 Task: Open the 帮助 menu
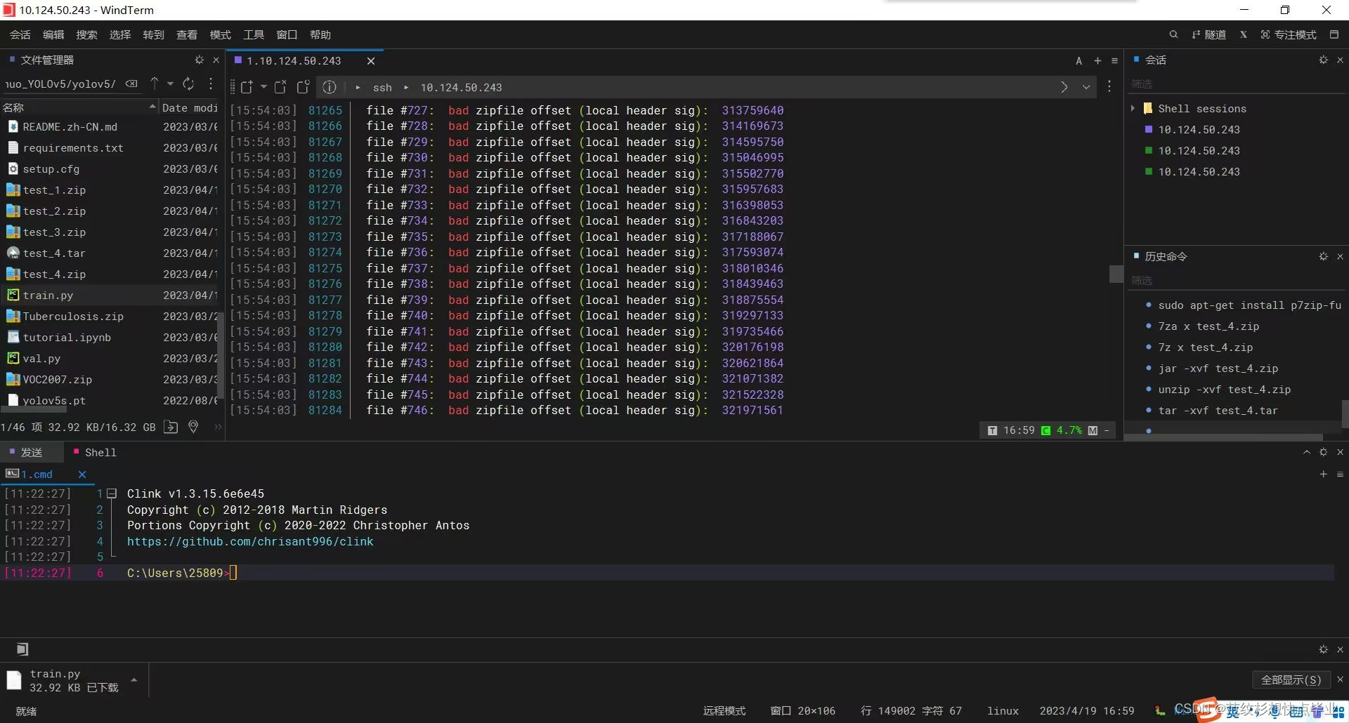tap(320, 34)
